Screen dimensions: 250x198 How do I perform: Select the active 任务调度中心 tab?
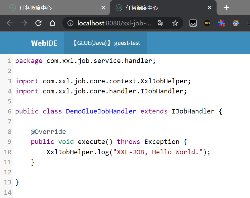pyautogui.click(x=142, y=7)
